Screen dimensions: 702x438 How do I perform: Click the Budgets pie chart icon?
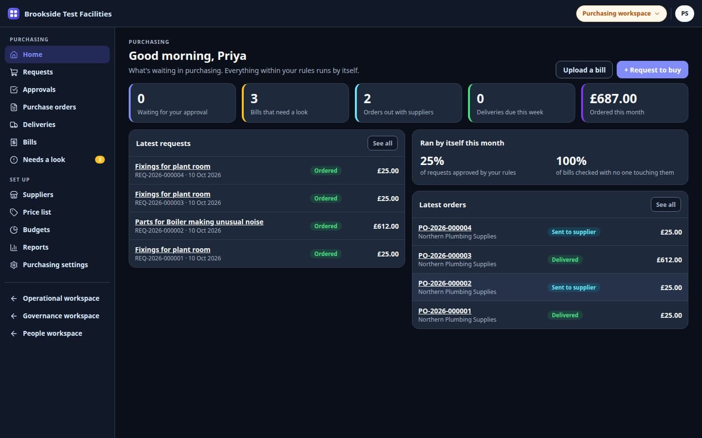[14, 230]
